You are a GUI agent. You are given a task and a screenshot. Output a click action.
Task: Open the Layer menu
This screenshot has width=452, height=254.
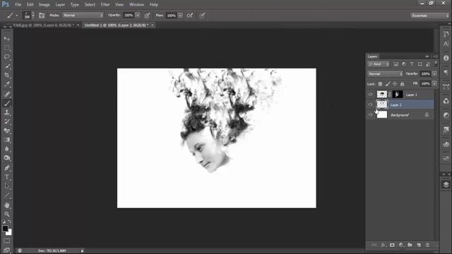point(60,5)
